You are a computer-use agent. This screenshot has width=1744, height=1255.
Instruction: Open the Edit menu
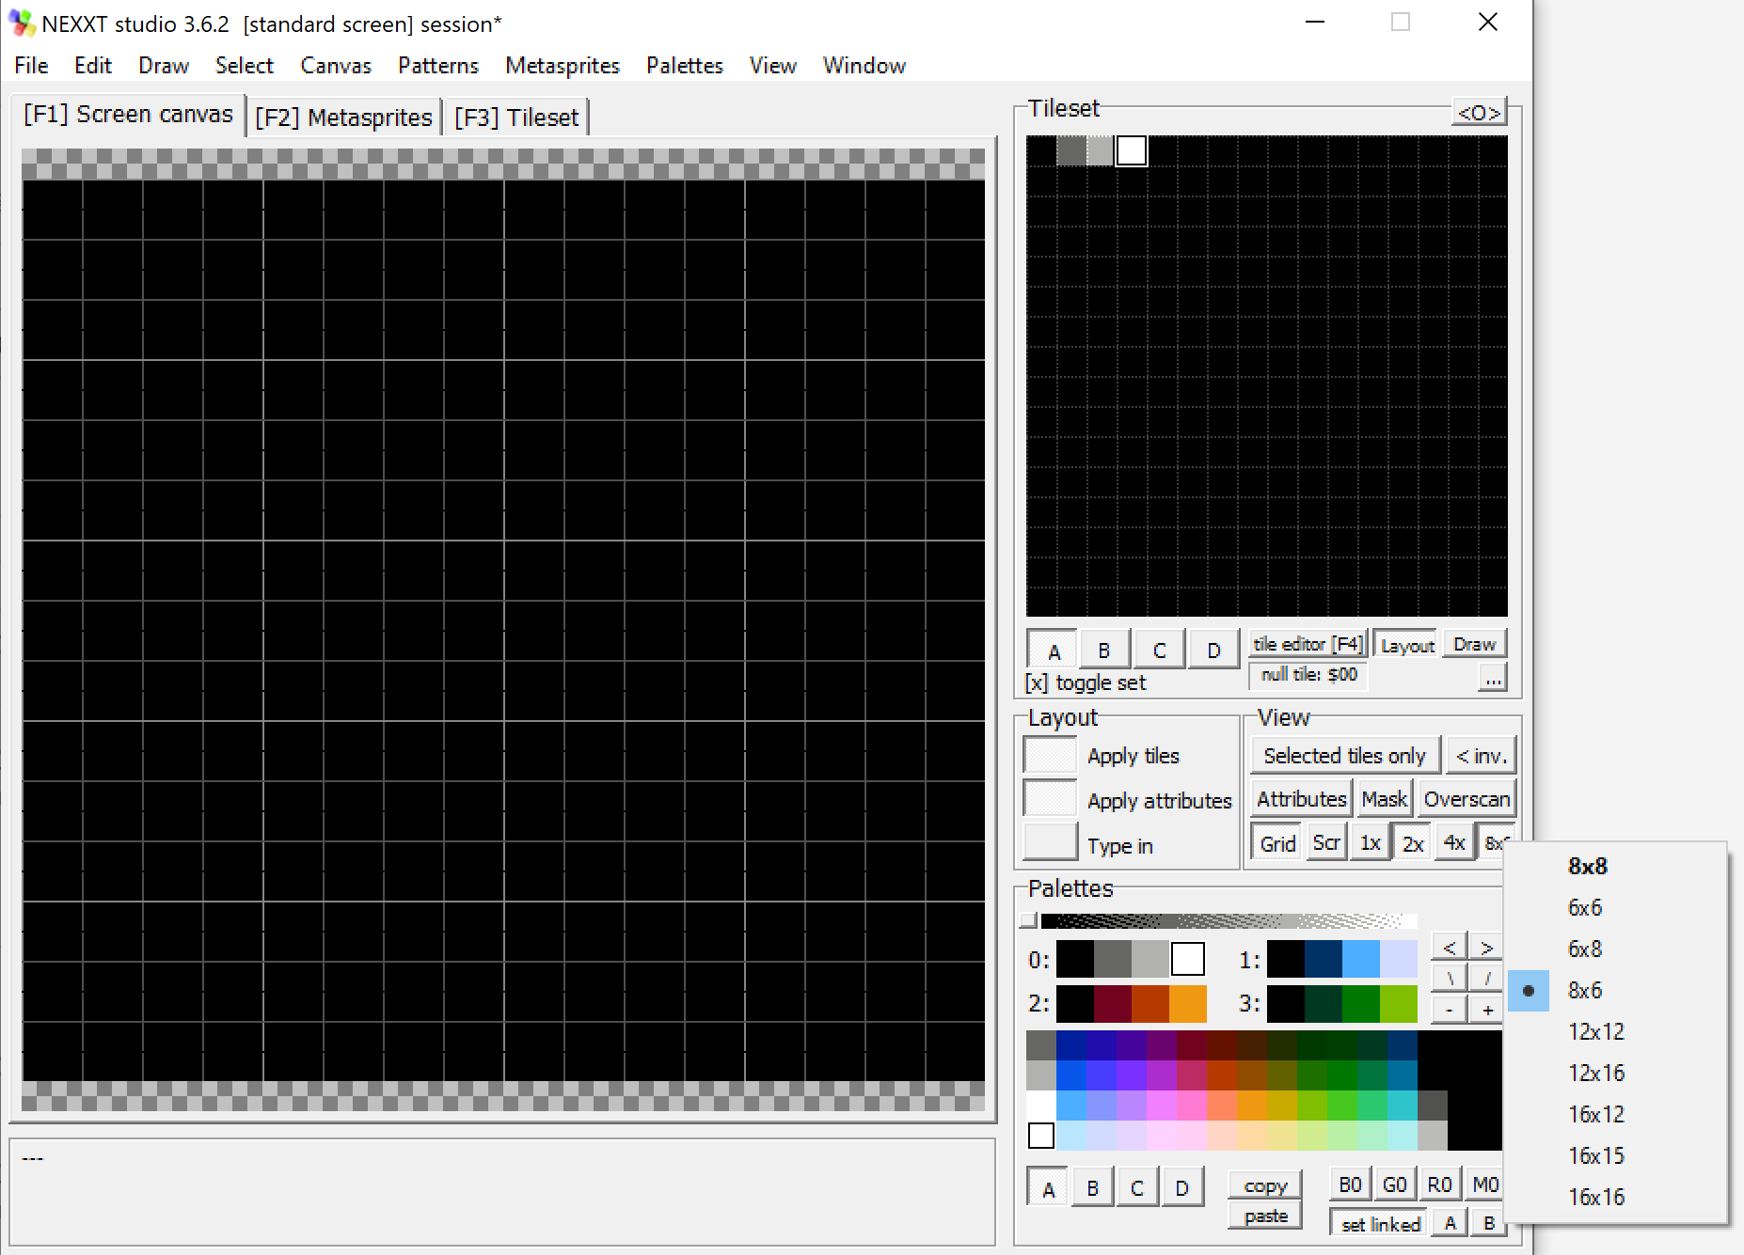click(x=93, y=65)
